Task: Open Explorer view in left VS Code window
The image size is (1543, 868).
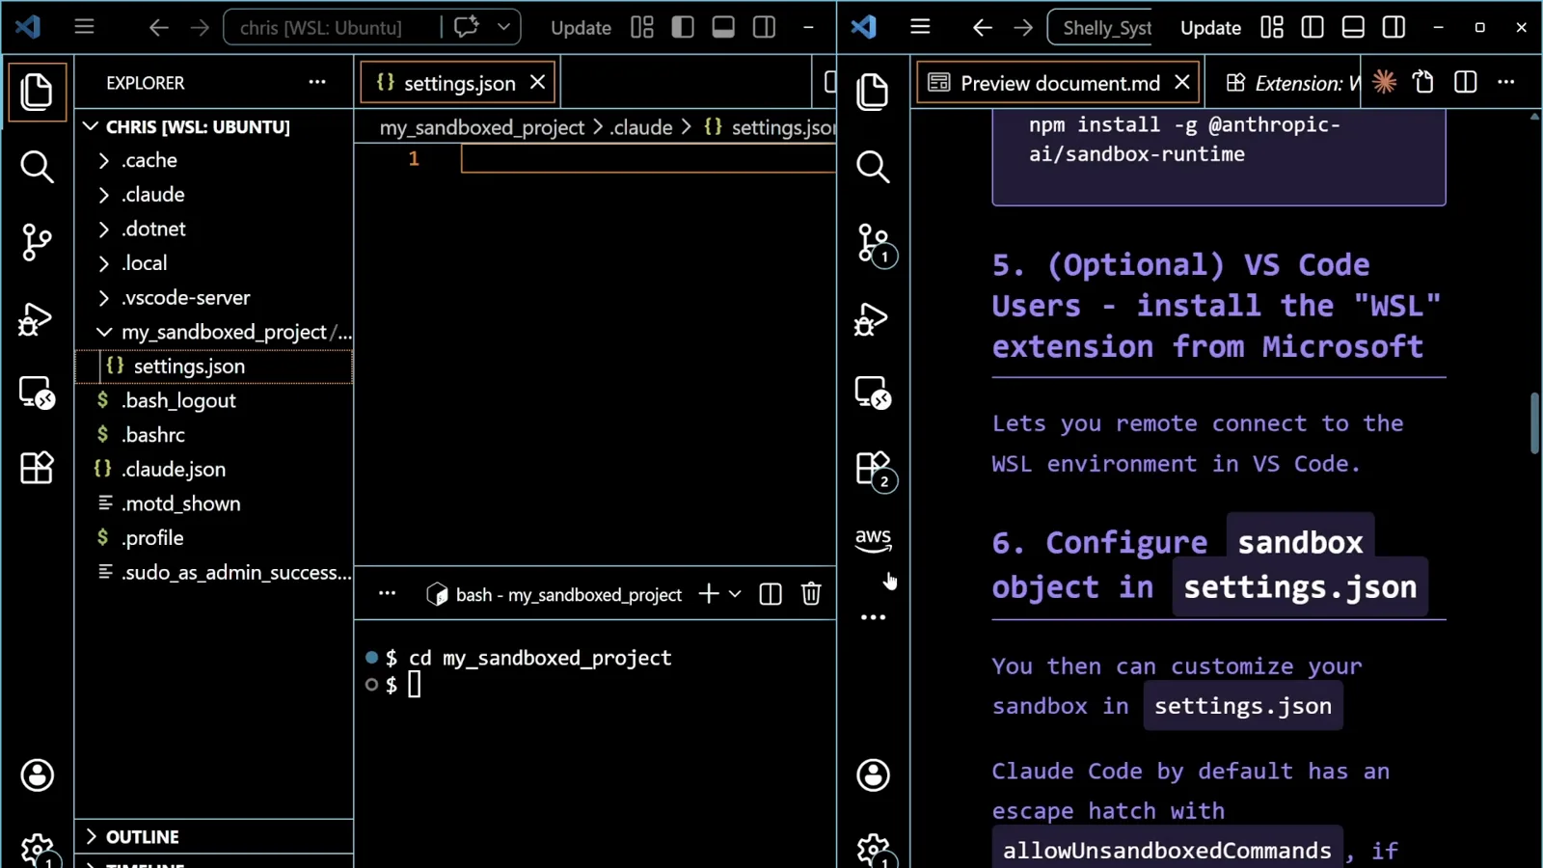Action: [x=37, y=92]
